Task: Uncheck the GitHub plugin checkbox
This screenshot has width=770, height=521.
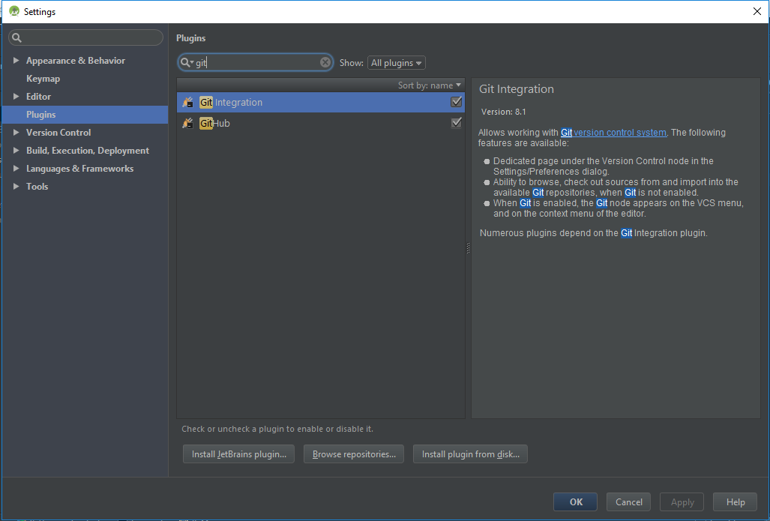Action: point(456,123)
